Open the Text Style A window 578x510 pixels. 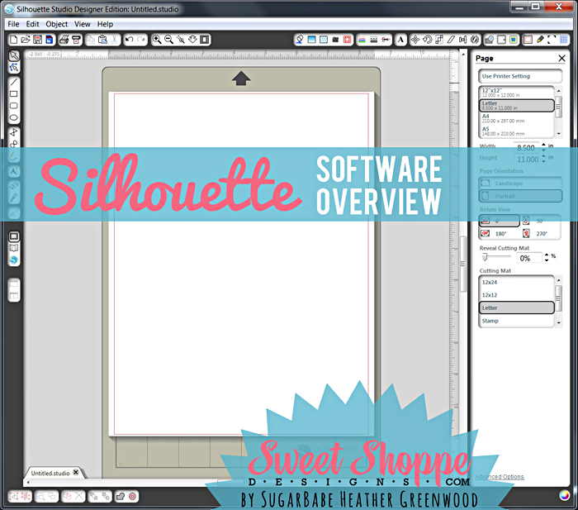tap(400, 40)
